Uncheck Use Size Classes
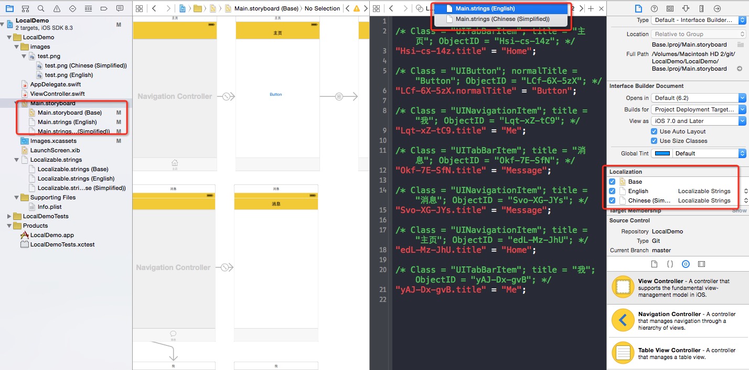The height and width of the screenshot is (370, 749). pos(654,141)
